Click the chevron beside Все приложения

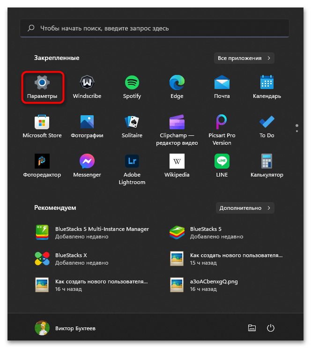[x=269, y=58]
